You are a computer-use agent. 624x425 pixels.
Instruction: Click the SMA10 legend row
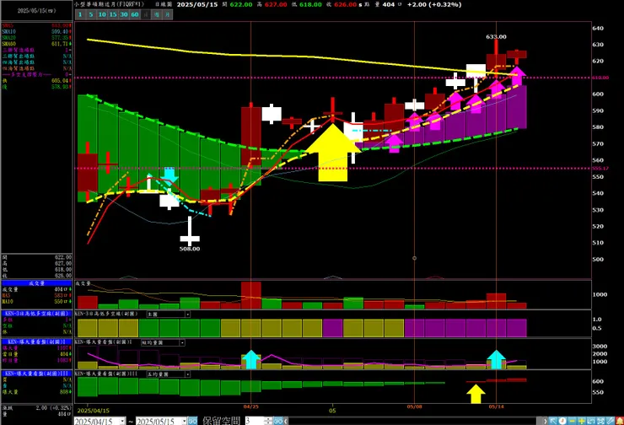click(x=36, y=31)
